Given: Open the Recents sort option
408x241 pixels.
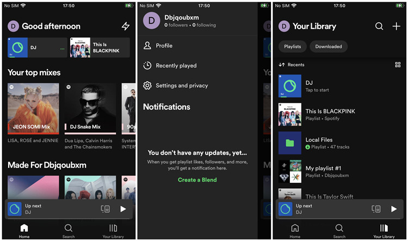Looking at the screenshot, I should coord(292,65).
